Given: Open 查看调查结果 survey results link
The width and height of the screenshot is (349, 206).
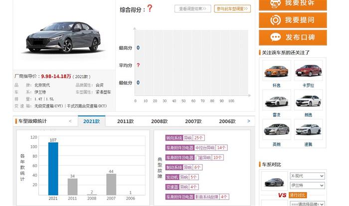Looking at the screenshot, I should [x=192, y=8].
